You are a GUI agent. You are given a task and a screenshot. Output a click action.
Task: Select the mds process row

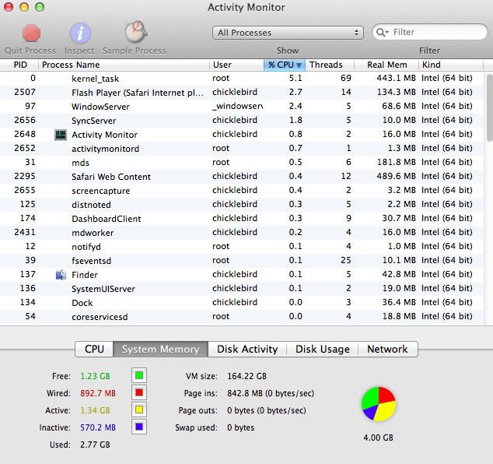(242, 163)
